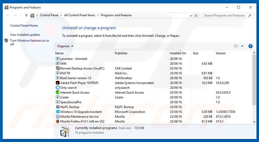Click the change view icon
Viewport: 259px width, 142px height.
pos(236,46)
